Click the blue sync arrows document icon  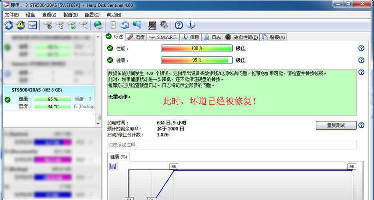click(125, 25)
